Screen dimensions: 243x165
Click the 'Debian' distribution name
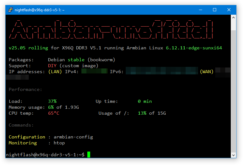click(56, 60)
